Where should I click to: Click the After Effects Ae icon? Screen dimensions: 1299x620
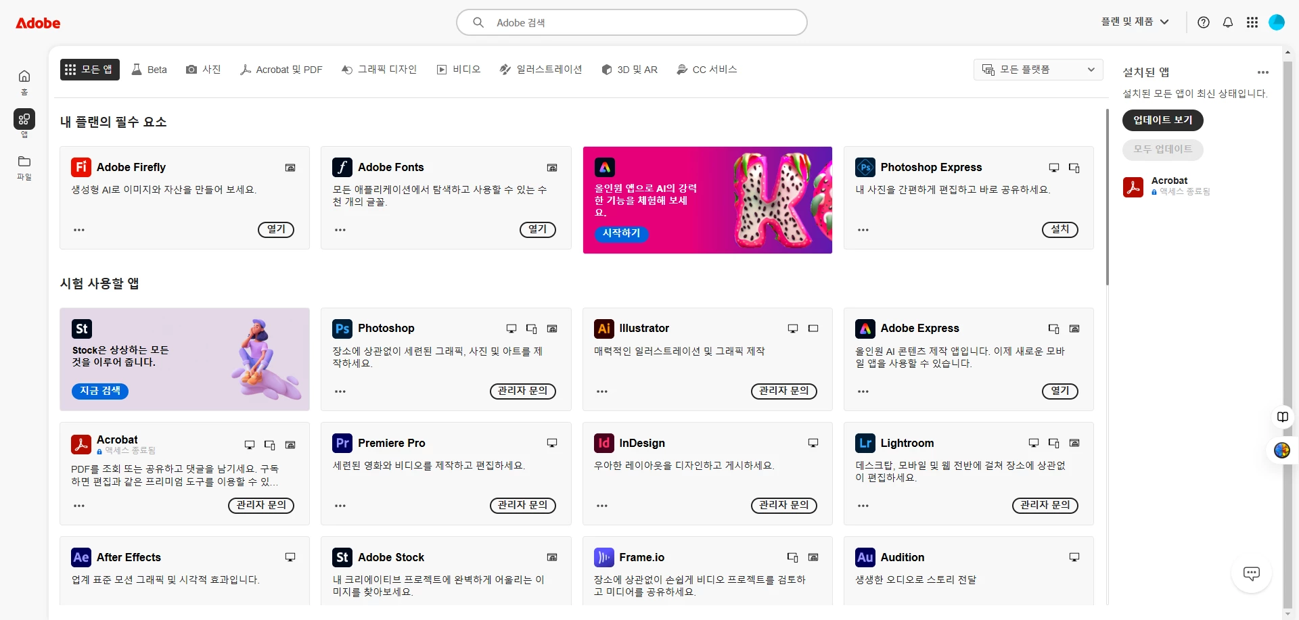(x=81, y=557)
